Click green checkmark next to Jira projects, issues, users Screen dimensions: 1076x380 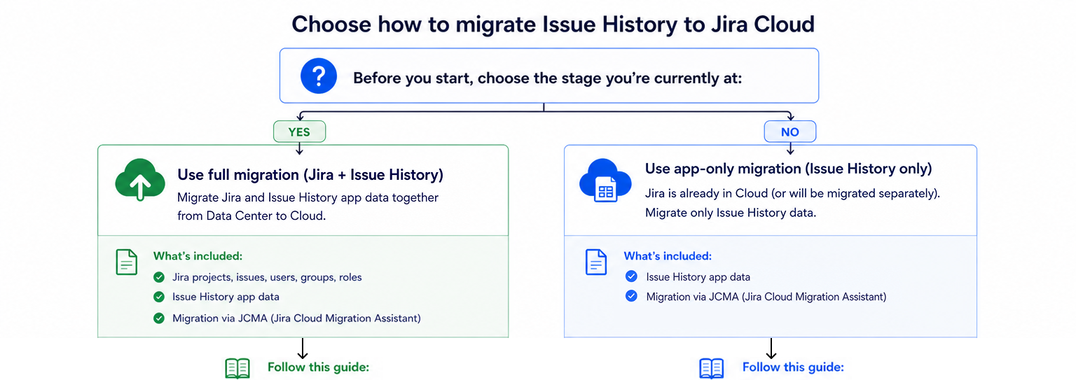tap(159, 277)
